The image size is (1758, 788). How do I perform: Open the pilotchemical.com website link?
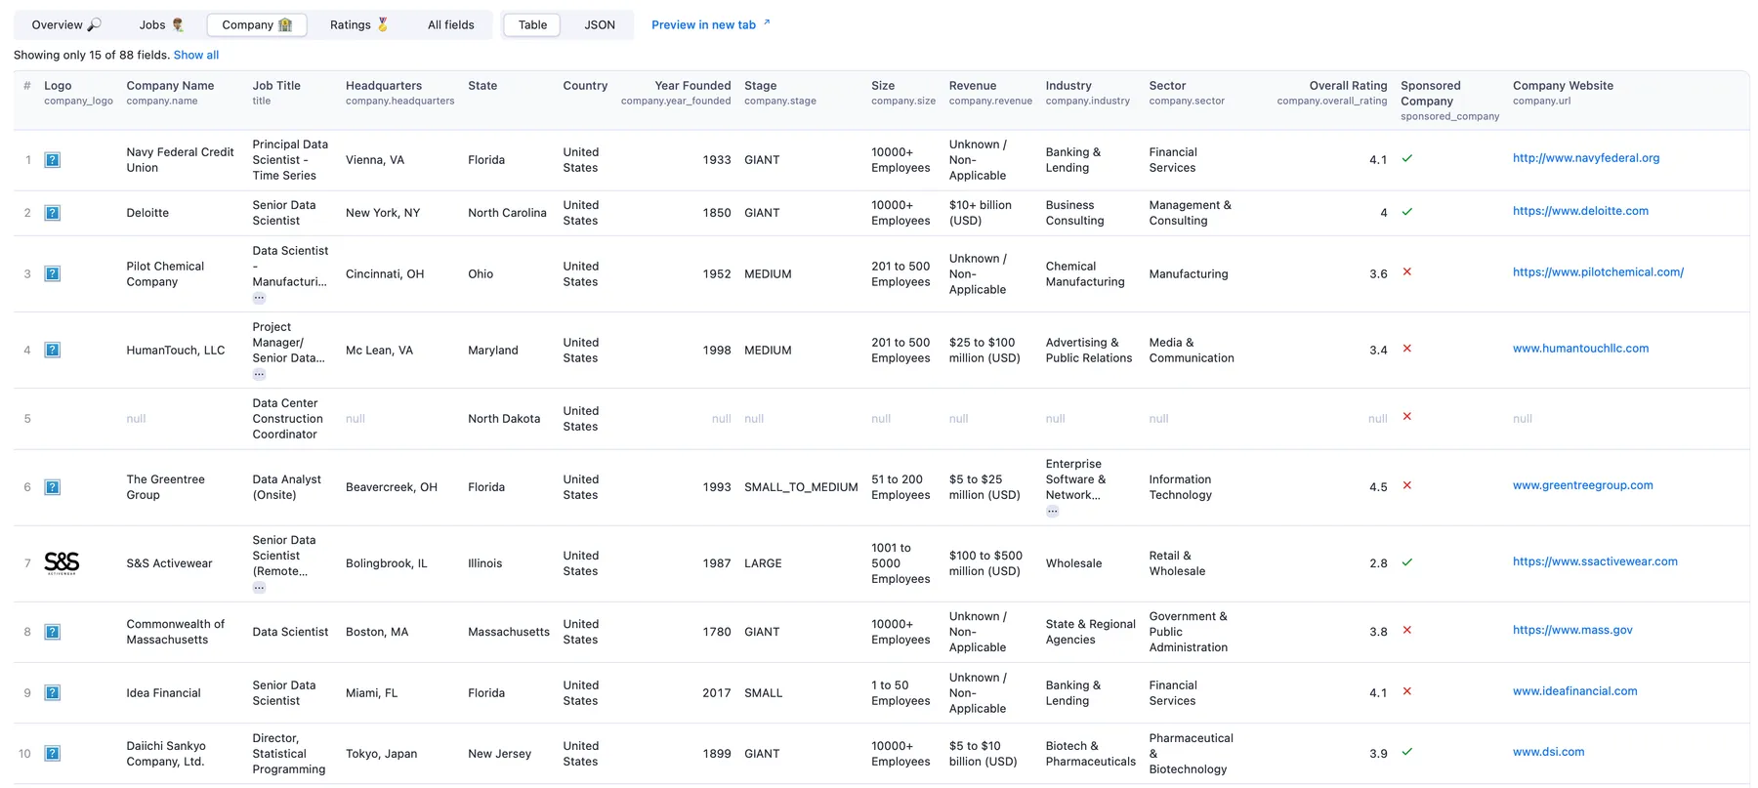tap(1598, 272)
